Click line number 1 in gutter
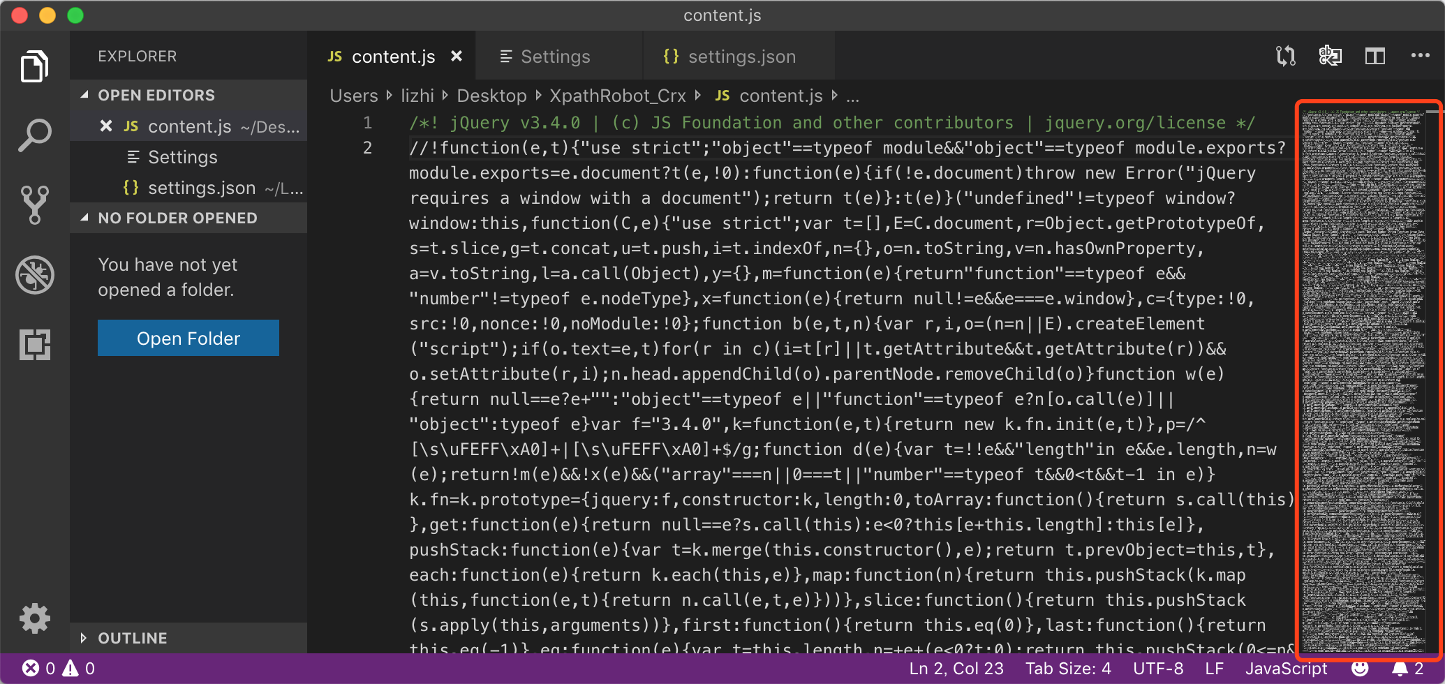Screen dimensions: 1445x684 point(367,123)
